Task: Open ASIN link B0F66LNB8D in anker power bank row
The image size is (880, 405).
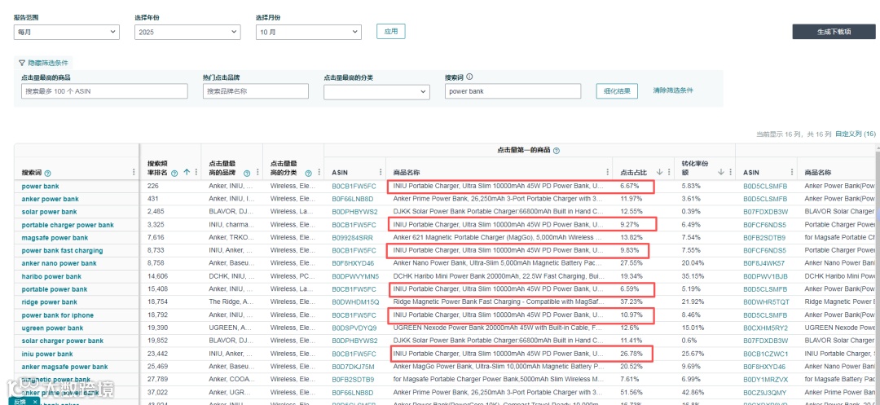Action: [x=354, y=199]
